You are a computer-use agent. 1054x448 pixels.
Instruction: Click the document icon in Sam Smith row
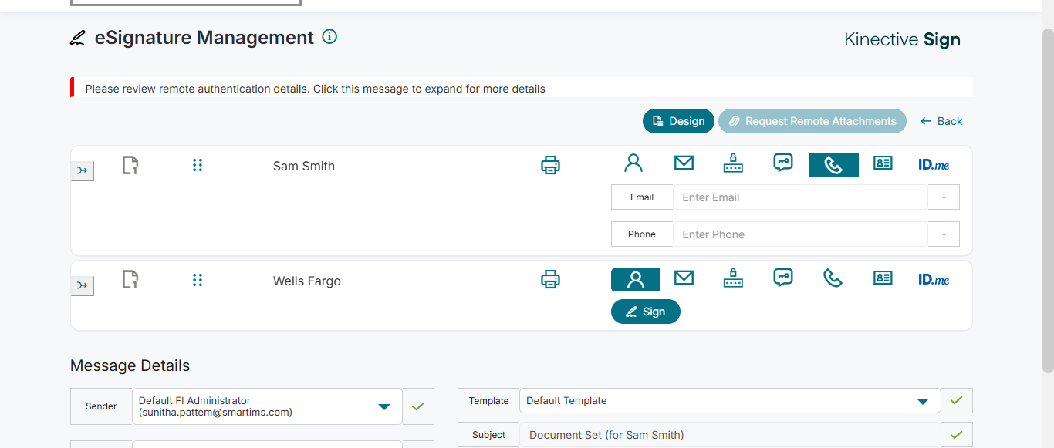[130, 165]
